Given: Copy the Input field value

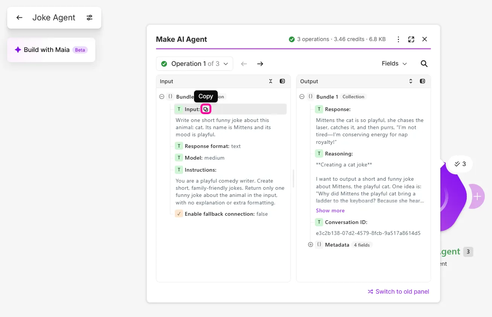Looking at the screenshot, I should (x=206, y=109).
